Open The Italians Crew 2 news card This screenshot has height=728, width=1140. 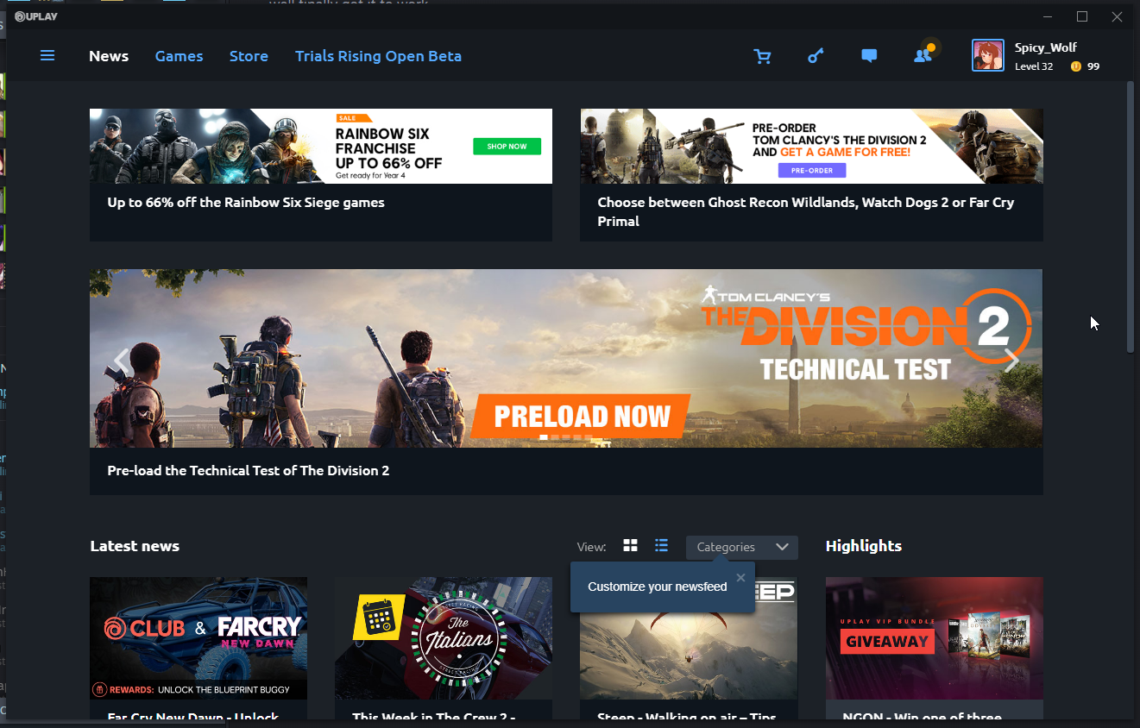pyautogui.click(x=444, y=638)
